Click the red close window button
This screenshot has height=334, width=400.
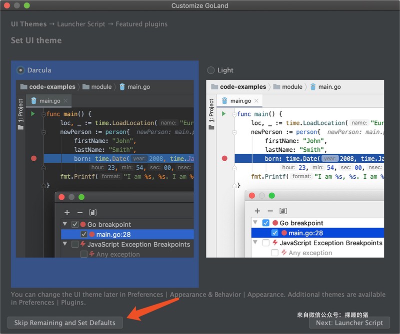pos(7,5)
